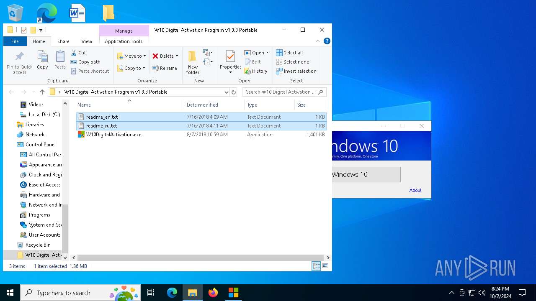This screenshot has width=536, height=301.
Task: Click the Cut scissors command
Action: click(78, 53)
